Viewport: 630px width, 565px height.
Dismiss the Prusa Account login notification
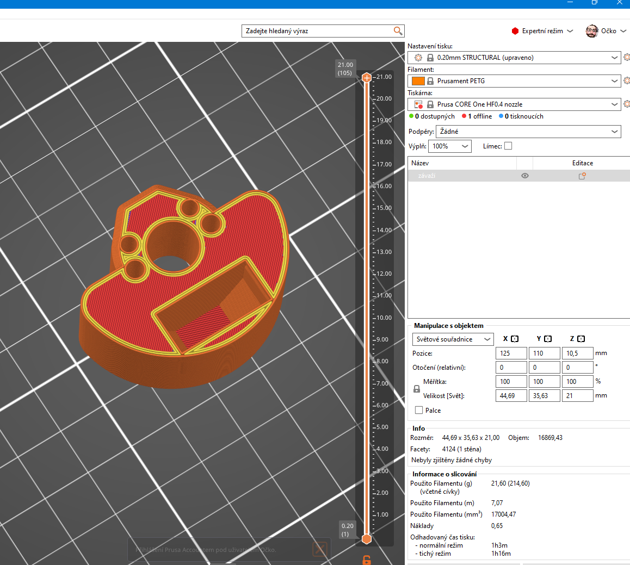(x=320, y=549)
